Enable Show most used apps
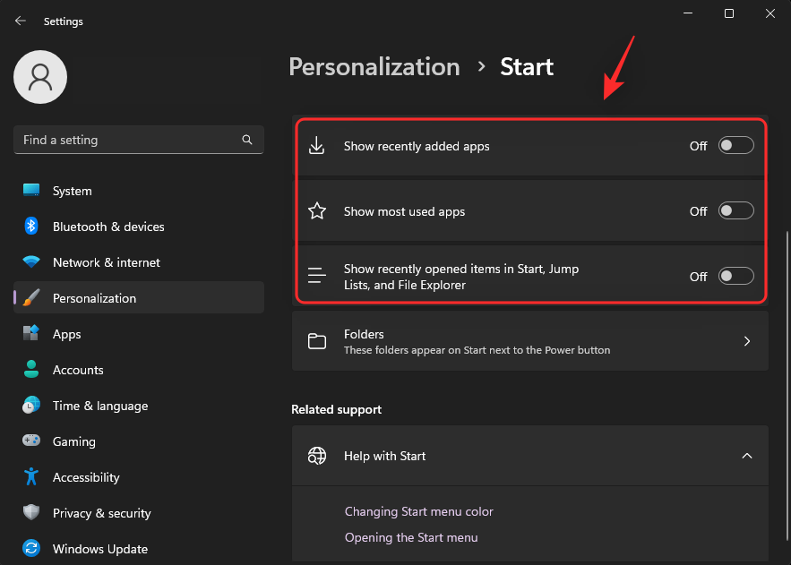Image resolution: width=791 pixels, height=565 pixels. pos(735,210)
